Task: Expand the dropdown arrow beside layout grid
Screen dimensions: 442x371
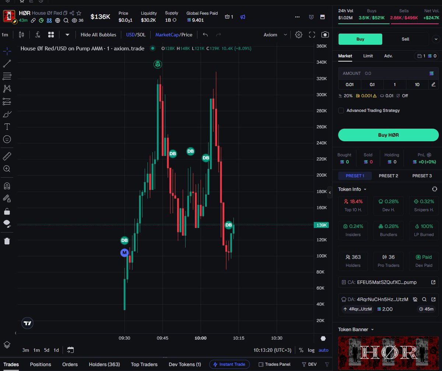Action: tap(67, 35)
